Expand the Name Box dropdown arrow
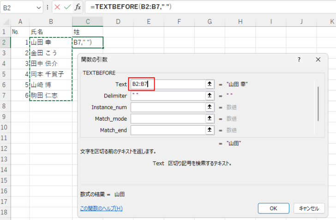Screen dimensions: 336x220 39,8
